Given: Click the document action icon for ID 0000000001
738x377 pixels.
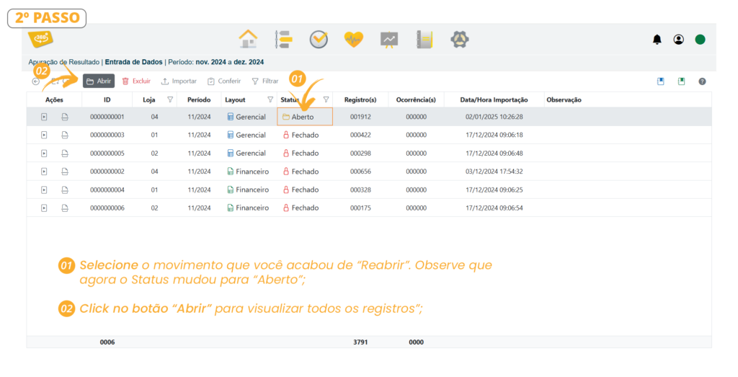Looking at the screenshot, I should tap(65, 117).
